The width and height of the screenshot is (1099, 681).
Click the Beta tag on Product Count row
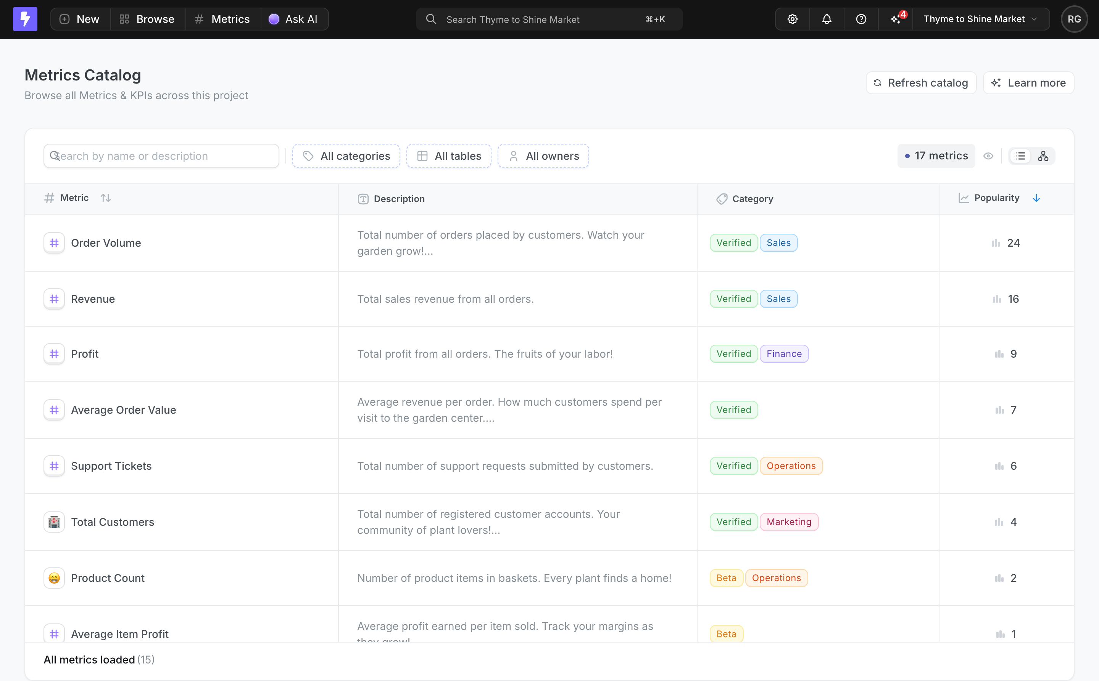(726, 578)
